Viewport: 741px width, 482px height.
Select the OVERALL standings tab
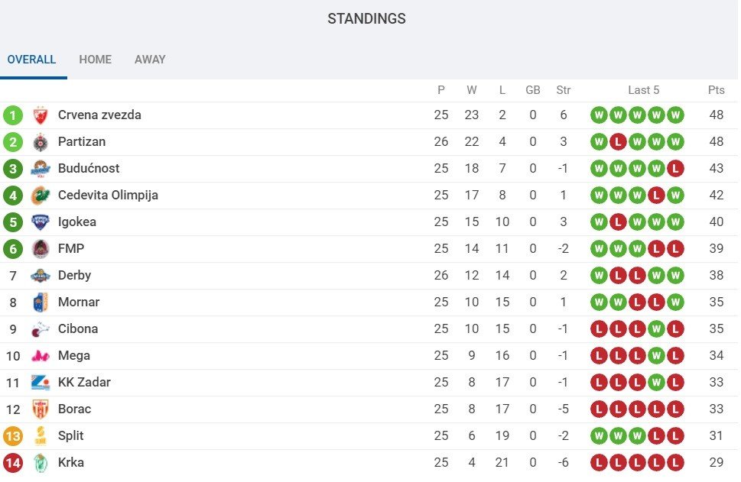coord(31,60)
